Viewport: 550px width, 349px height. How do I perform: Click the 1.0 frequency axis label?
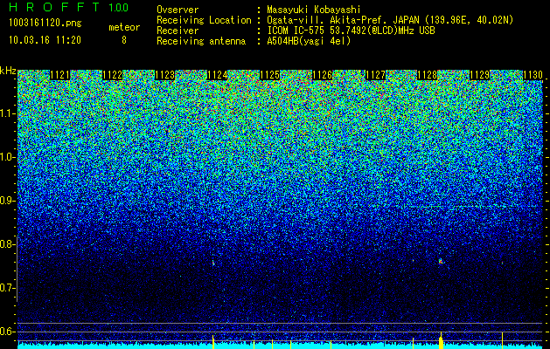6,157
